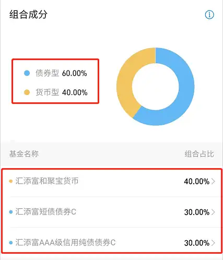This screenshot has width=223, height=260.
Task: Click the blue bullet before 汇添富AAA级信用纯债债券C
Action: click(x=11, y=242)
